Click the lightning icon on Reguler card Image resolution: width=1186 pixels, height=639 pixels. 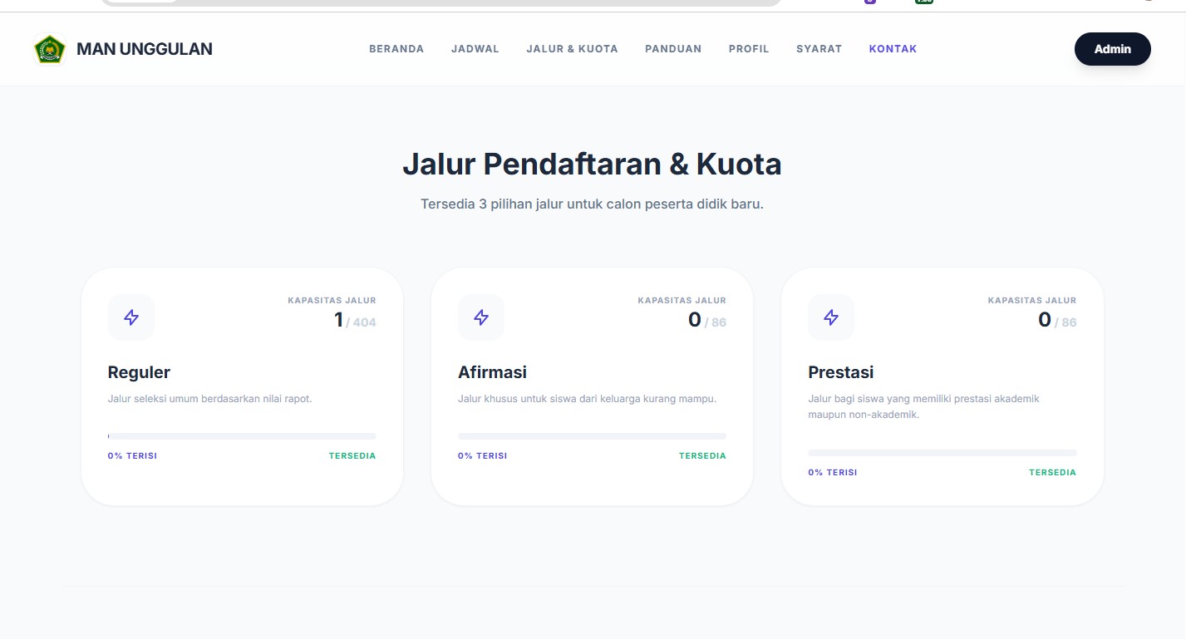click(x=131, y=317)
